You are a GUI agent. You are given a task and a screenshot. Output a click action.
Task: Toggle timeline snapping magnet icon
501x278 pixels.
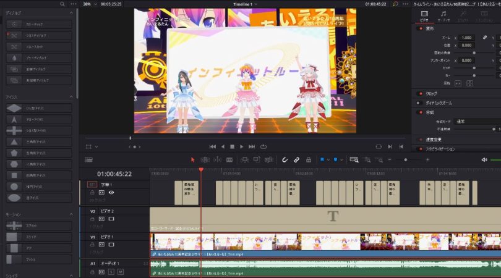tap(285, 160)
